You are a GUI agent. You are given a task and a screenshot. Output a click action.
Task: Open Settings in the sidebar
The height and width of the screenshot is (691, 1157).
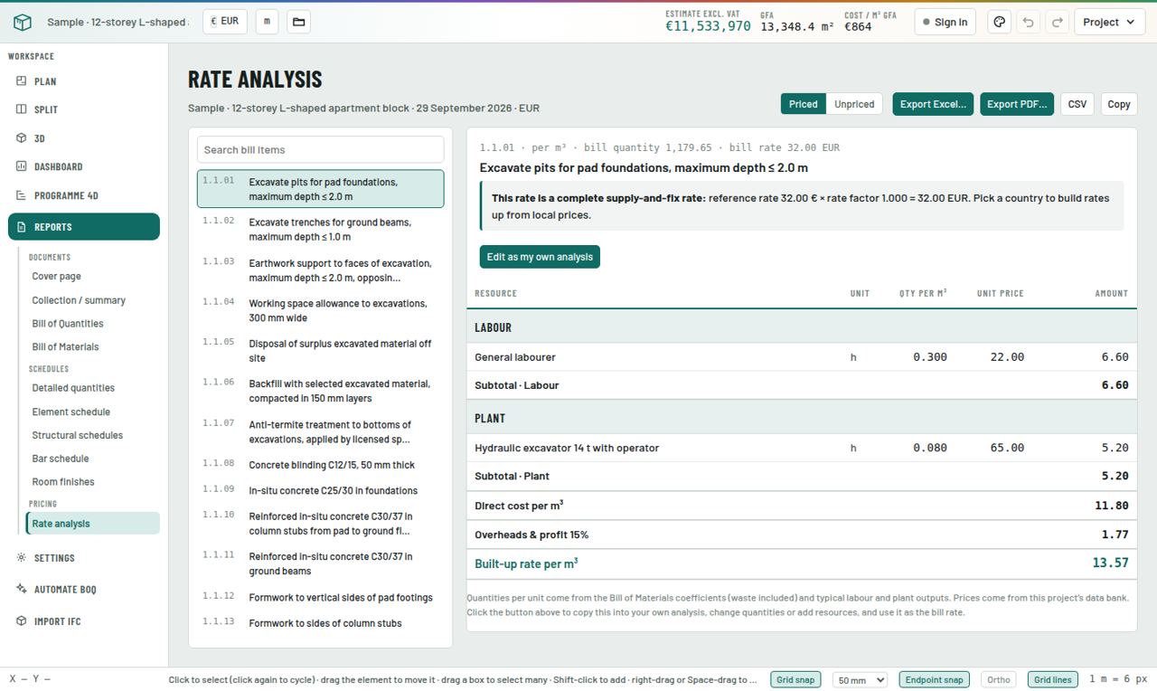pos(84,558)
